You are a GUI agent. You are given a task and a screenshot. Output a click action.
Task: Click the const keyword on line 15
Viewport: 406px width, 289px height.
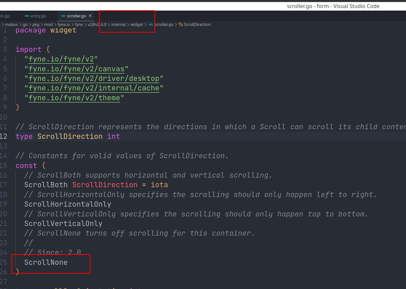[26, 166]
